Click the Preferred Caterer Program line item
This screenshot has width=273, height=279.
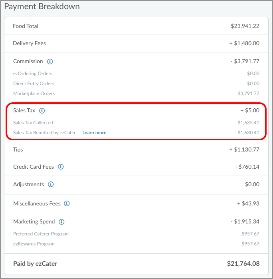(x=41, y=234)
